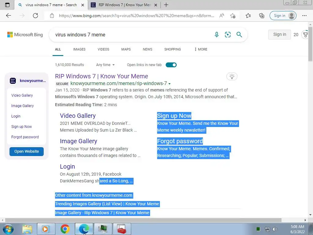Image resolution: width=313 pixels, height=235 pixels.
Task: Open the Video Gallery result sublink
Action: tap(78, 116)
